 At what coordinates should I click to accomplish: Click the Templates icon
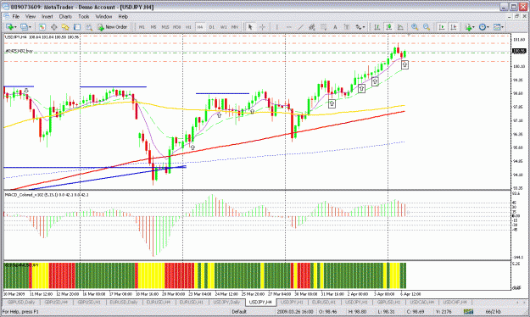[497, 27]
